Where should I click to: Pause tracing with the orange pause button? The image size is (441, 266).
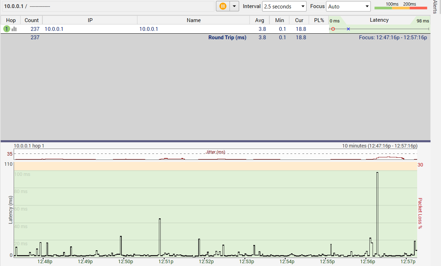pos(223,6)
